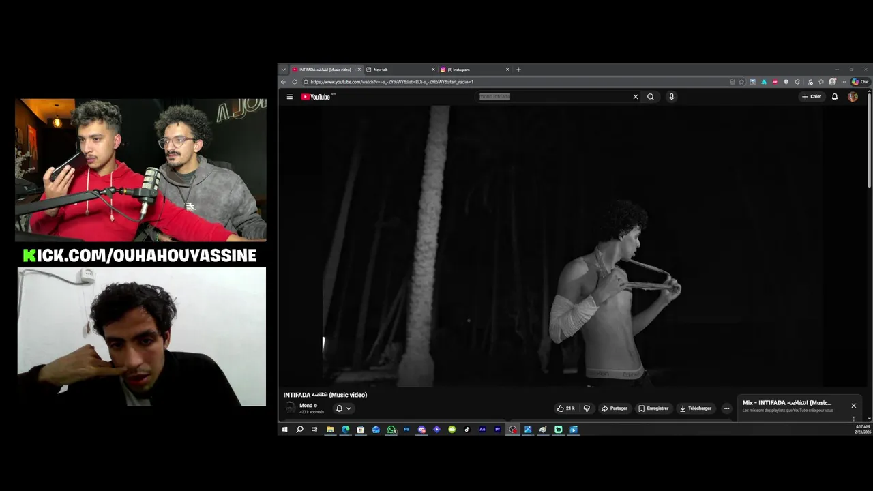
Task: Open browser settings and more ellipsis
Action: pos(844,82)
